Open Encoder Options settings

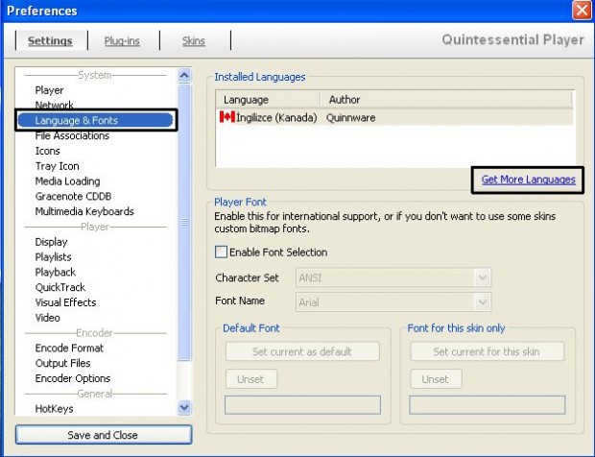(73, 378)
